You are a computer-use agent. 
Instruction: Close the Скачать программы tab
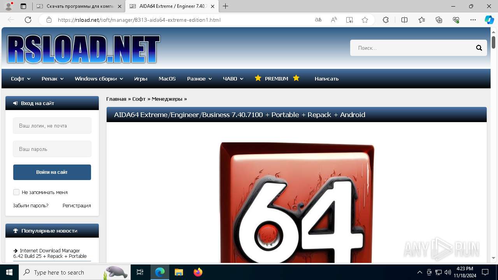[x=119, y=6]
